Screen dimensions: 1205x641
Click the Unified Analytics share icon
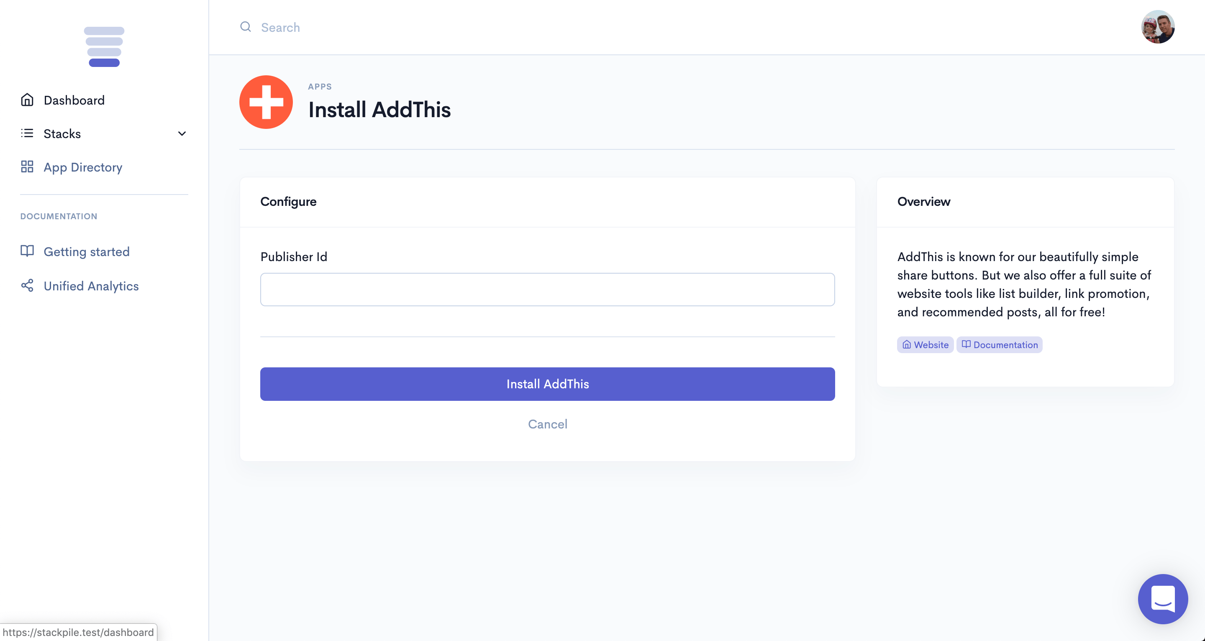[x=27, y=285]
